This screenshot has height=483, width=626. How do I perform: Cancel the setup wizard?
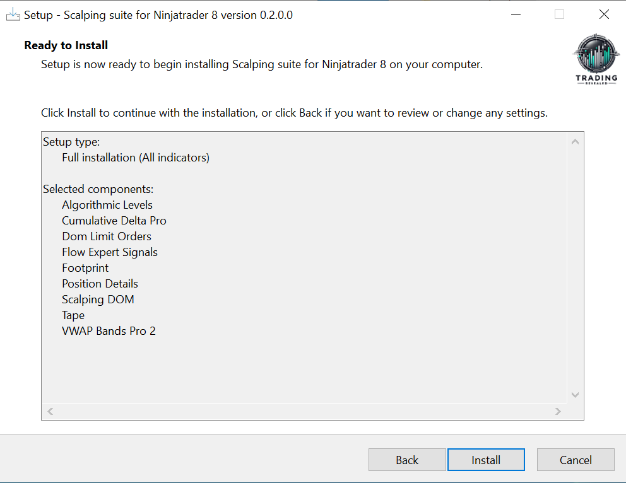pos(576,460)
